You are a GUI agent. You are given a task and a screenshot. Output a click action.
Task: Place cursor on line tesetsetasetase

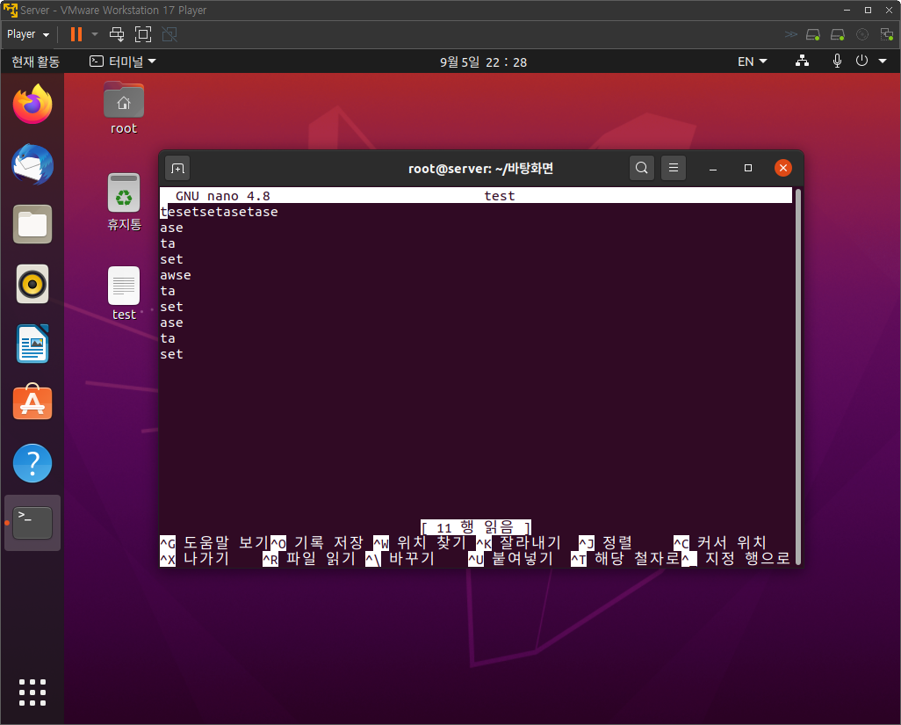point(219,212)
